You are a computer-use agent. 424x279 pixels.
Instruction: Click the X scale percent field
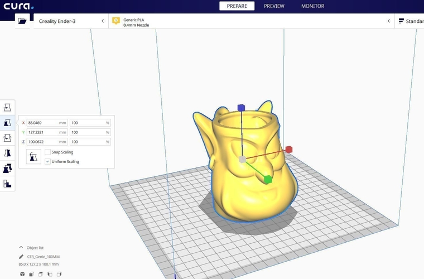coord(90,123)
